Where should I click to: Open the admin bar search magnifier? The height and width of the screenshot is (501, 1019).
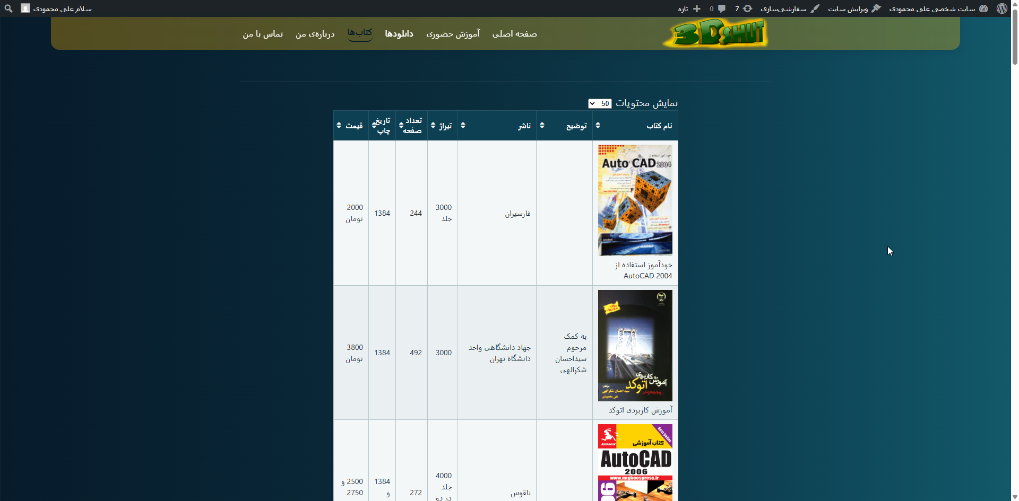click(x=8, y=8)
